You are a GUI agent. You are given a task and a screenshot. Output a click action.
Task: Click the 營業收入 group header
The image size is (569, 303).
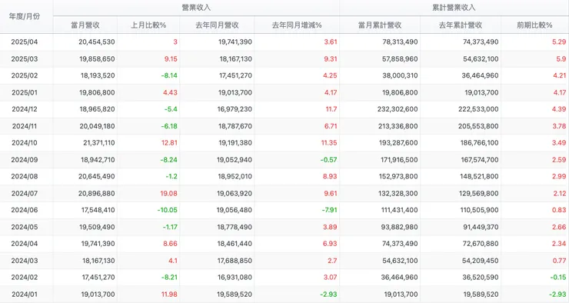[x=196, y=8]
